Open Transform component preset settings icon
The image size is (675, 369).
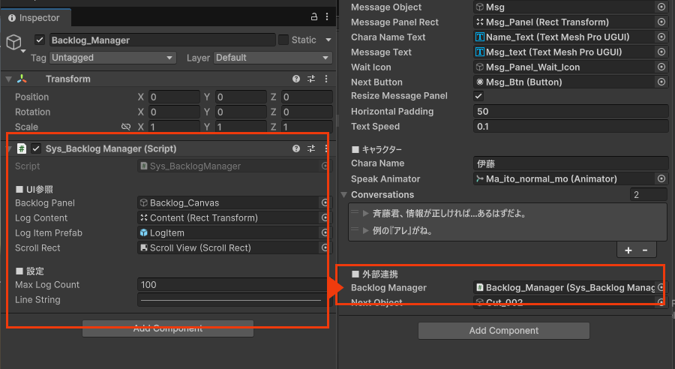click(311, 79)
